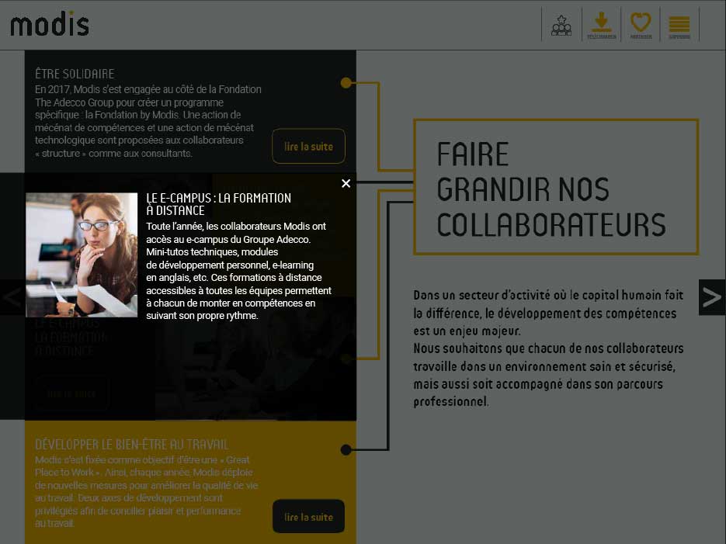The image size is (726, 544).
Task: Click 'lire la suite' in the bien-être section
Action: (308, 517)
